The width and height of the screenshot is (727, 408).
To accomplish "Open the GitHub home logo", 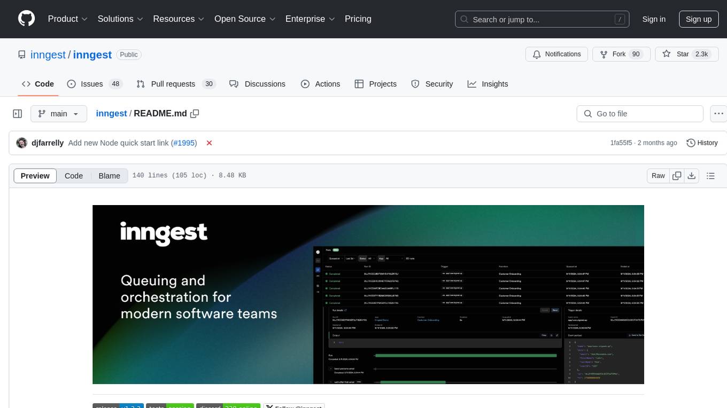I will pyautogui.click(x=27, y=19).
